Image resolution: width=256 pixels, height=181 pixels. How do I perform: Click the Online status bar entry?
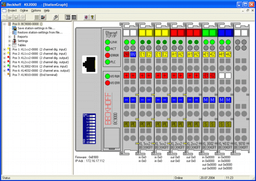[x=179, y=178]
